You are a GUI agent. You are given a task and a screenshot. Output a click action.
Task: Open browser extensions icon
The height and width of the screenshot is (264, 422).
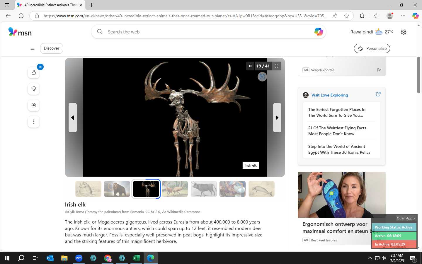[362, 16]
